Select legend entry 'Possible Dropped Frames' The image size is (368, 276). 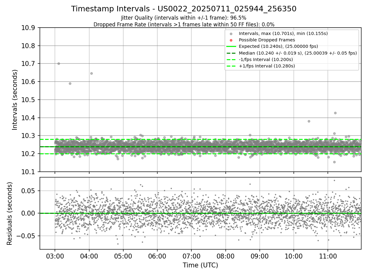267,40
